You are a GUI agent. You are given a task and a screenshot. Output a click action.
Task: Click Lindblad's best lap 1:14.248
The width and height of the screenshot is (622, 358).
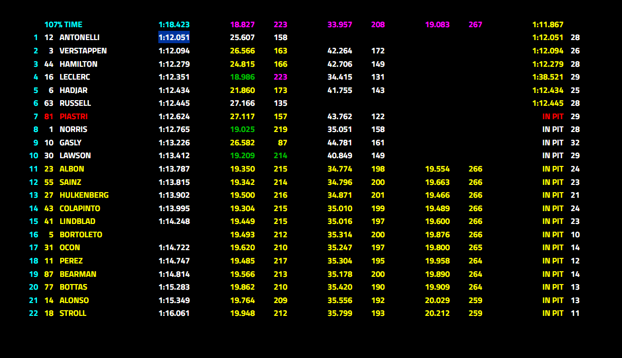(174, 221)
